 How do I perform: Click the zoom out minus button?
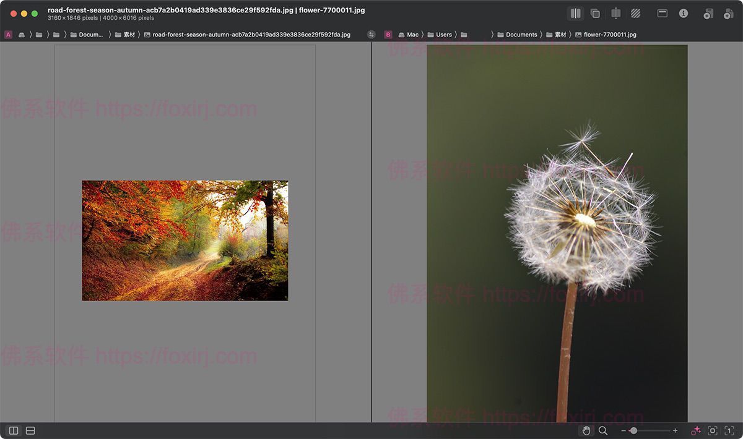[624, 430]
